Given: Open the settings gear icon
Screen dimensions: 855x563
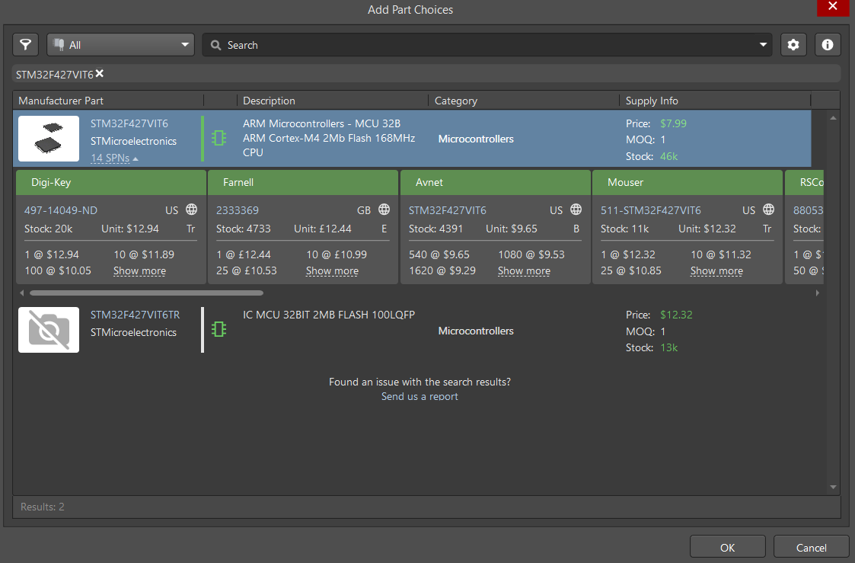Looking at the screenshot, I should click(x=793, y=45).
